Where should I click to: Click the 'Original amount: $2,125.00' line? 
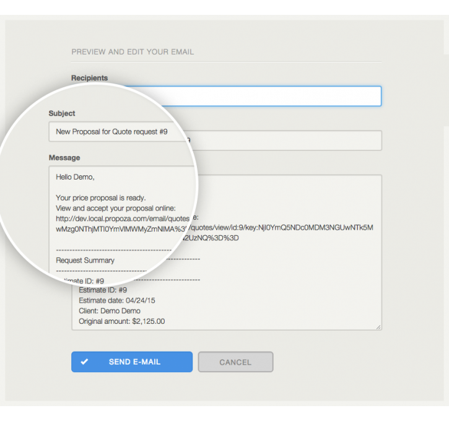coord(122,321)
